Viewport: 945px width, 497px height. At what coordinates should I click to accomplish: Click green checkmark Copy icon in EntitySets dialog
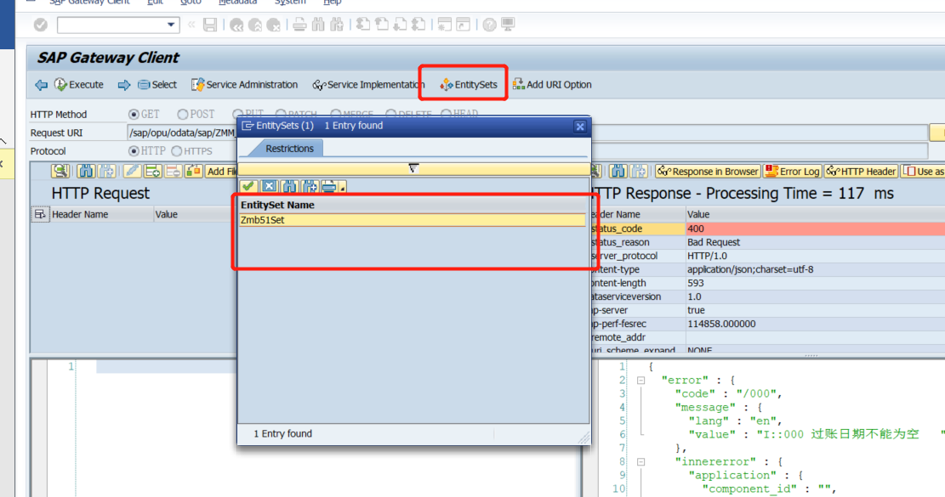point(248,187)
